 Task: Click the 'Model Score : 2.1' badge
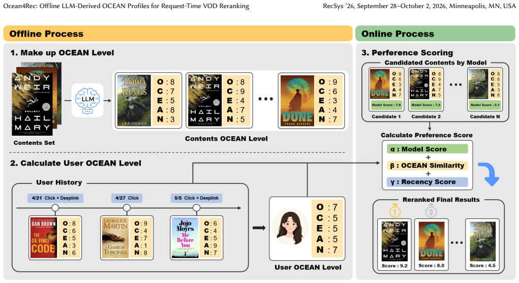[485, 105]
